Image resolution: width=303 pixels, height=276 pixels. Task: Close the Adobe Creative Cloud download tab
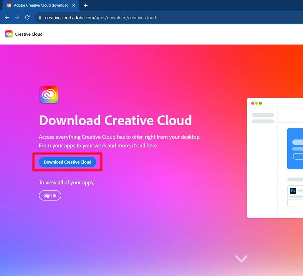click(x=74, y=5)
